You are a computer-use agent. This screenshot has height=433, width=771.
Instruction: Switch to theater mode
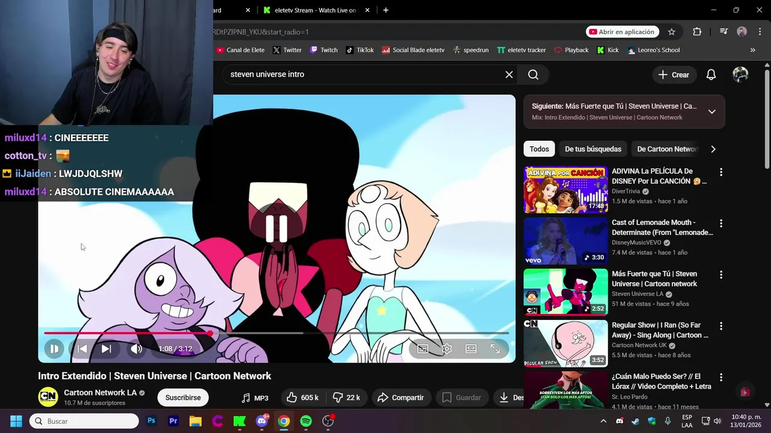(471, 349)
